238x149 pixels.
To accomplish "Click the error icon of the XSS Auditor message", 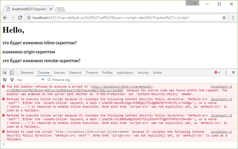I will [x=3, y=87].
